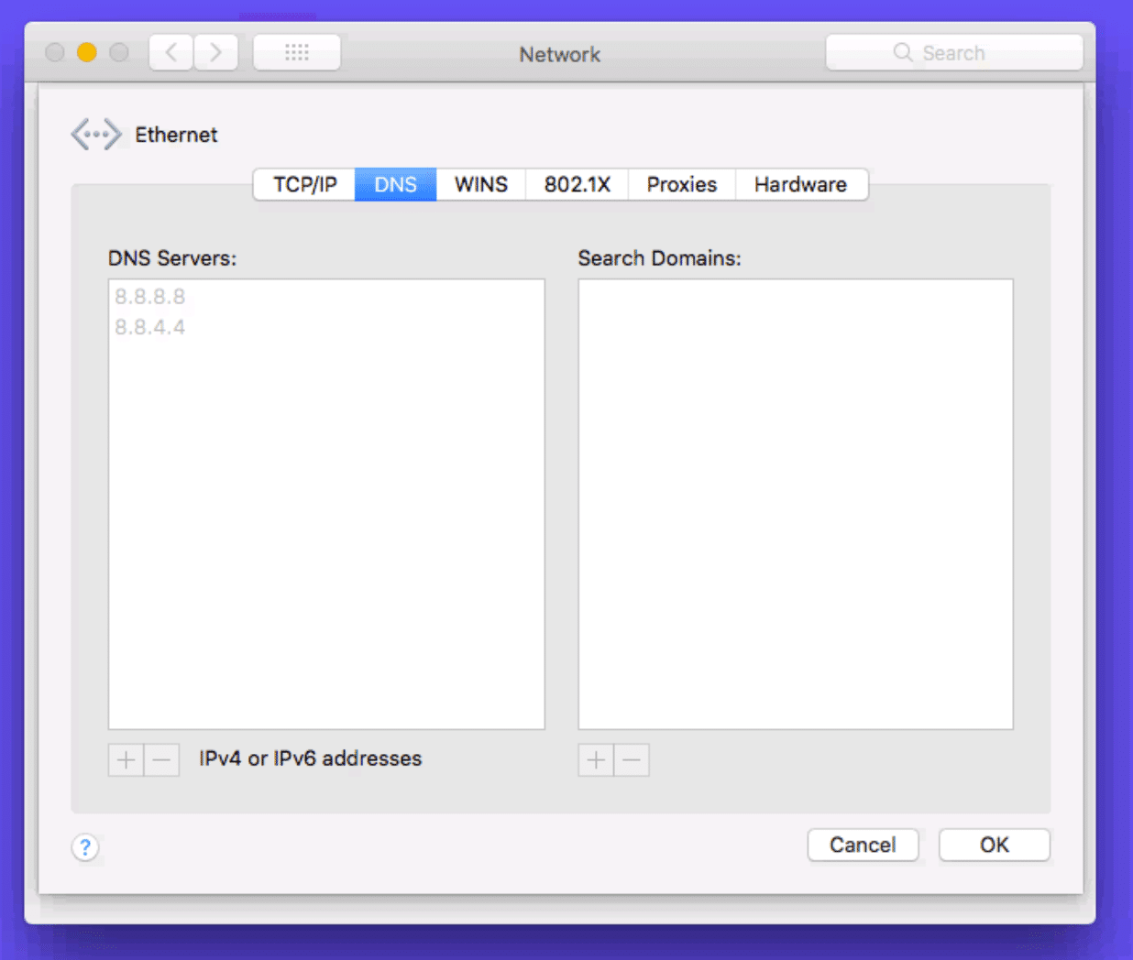Remove selected DNS server using minus icon
Image resolution: width=1133 pixels, height=960 pixels.
161,759
